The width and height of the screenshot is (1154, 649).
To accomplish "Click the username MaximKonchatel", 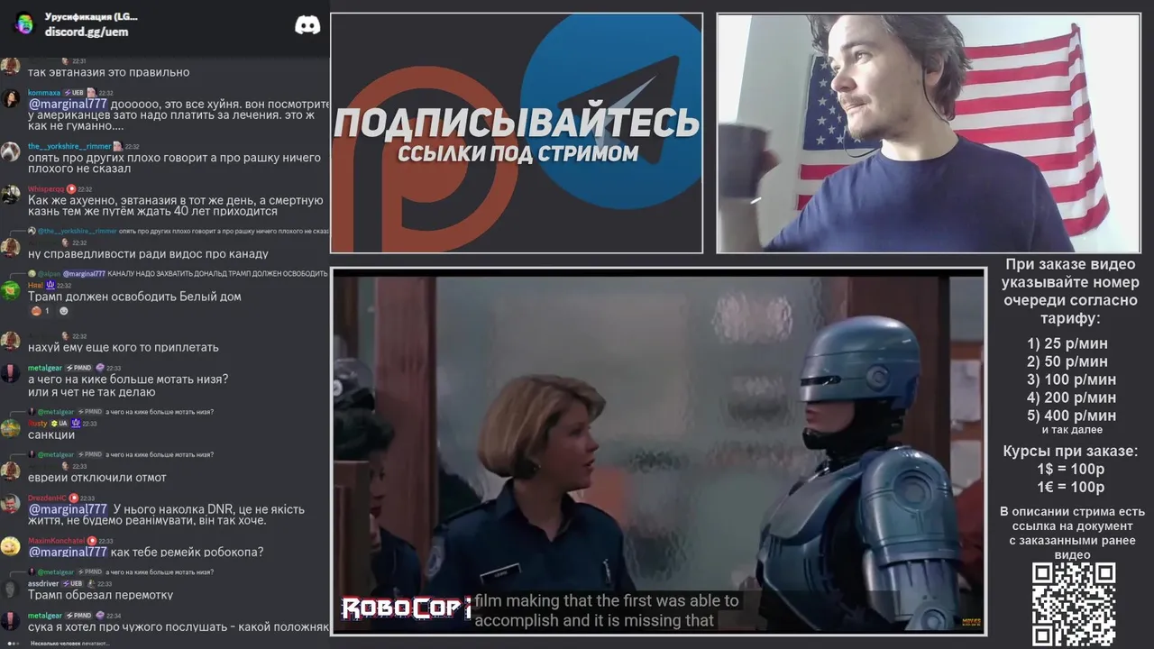I will (56, 541).
